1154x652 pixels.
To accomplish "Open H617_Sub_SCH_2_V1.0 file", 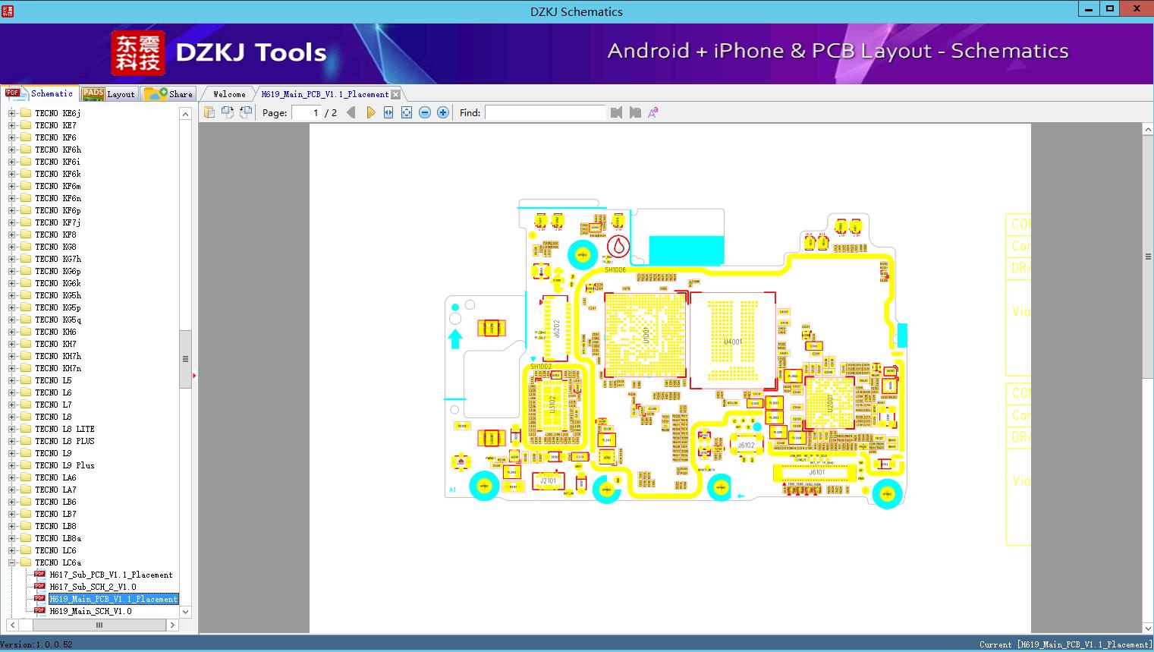I will click(93, 587).
